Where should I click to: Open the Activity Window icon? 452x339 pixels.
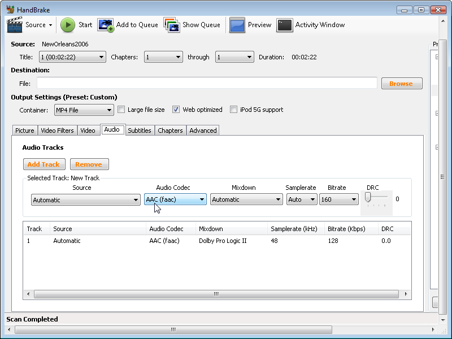tap(285, 25)
